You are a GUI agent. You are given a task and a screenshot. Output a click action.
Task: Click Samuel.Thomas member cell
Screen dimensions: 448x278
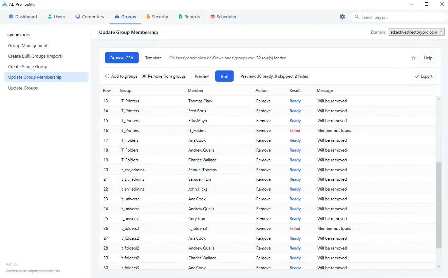[x=202, y=170]
